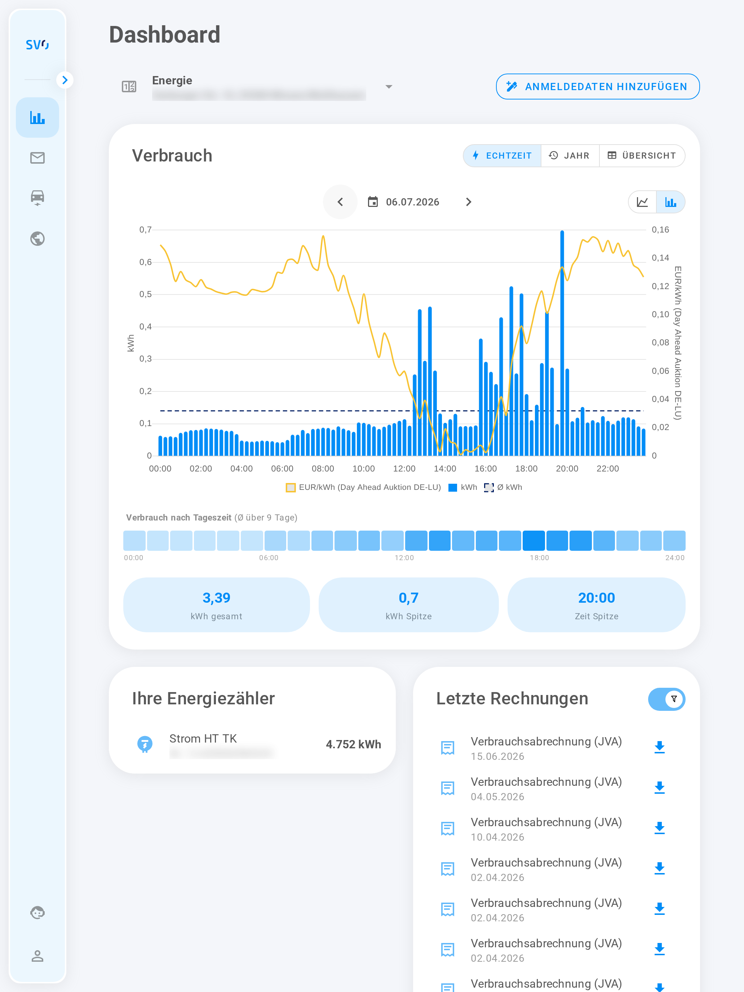The width and height of the screenshot is (744, 992).
Task: Click the tallest bar at 20:00
Action: point(562,343)
